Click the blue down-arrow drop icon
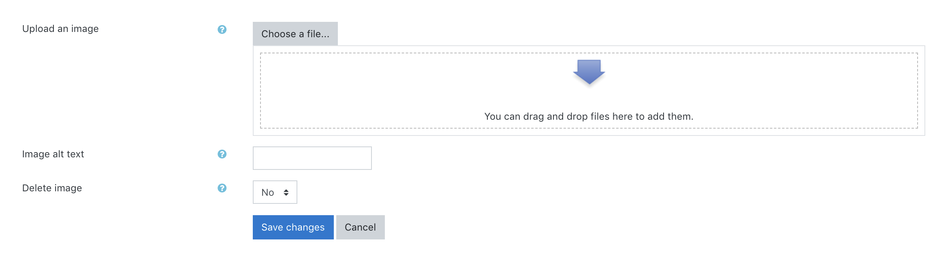 pos(589,72)
